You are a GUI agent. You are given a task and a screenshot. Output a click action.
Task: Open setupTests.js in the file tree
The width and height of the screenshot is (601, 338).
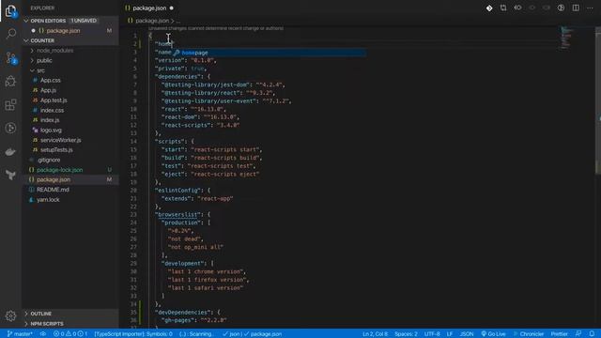click(56, 150)
